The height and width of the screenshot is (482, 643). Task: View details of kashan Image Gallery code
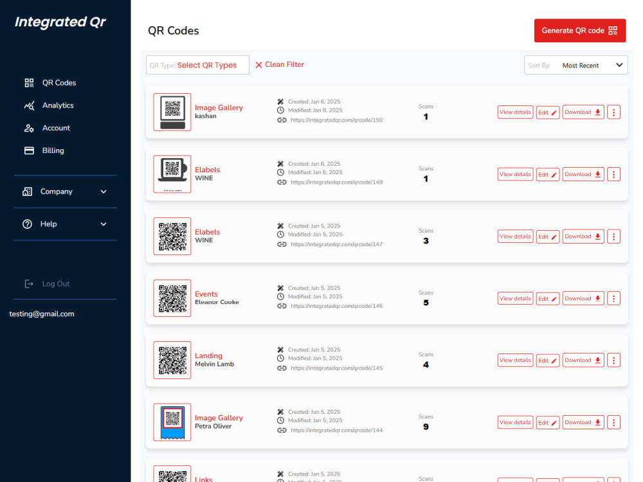(x=515, y=112)
